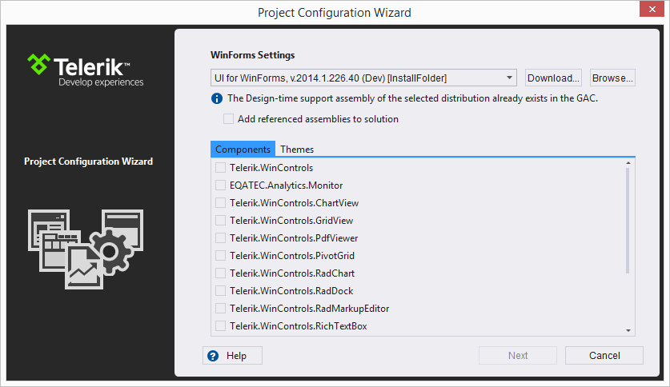The image size is (670, 387).
Task: Click the EQATEC.Analytics.Monitor label text
Action: pos(287,186)
